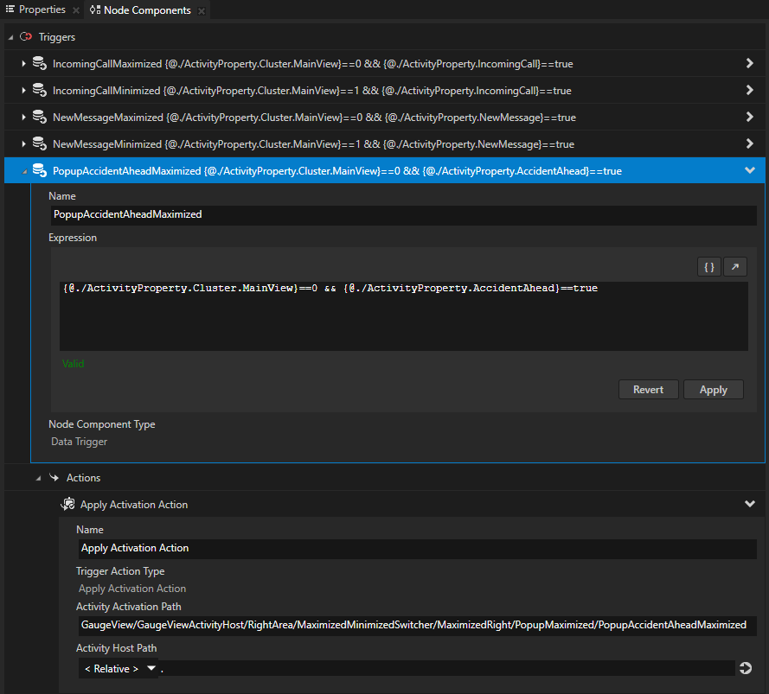Image resolution: width=769 pixels, height=694 pixels.
Task: Click the orange Triggers section icon
Action: (x=25, y=37)
